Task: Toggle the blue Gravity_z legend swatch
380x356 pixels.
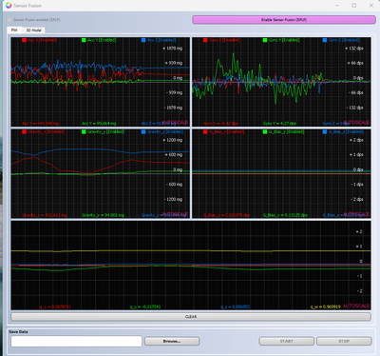Action: (x=143, y=131)
